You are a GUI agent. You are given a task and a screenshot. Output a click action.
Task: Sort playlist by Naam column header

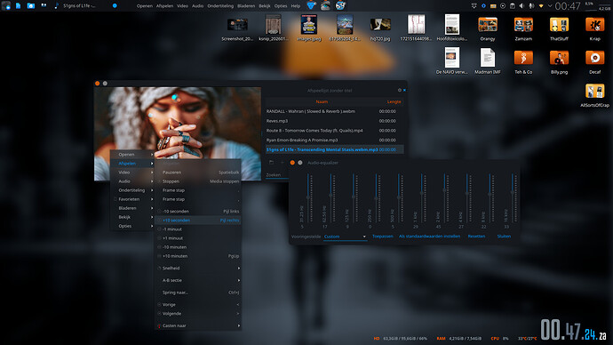322,101
